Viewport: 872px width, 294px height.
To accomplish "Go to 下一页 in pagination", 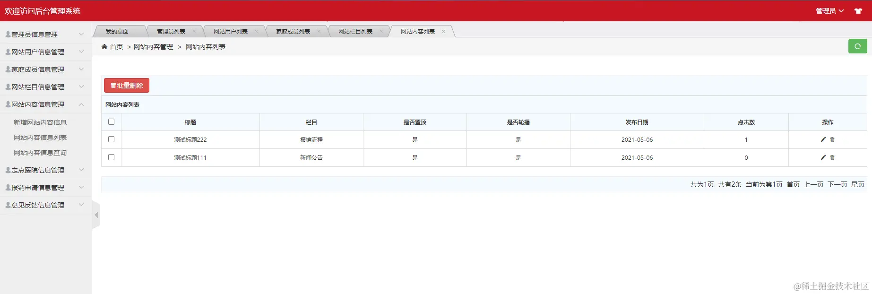I will (x=837, y=184).
